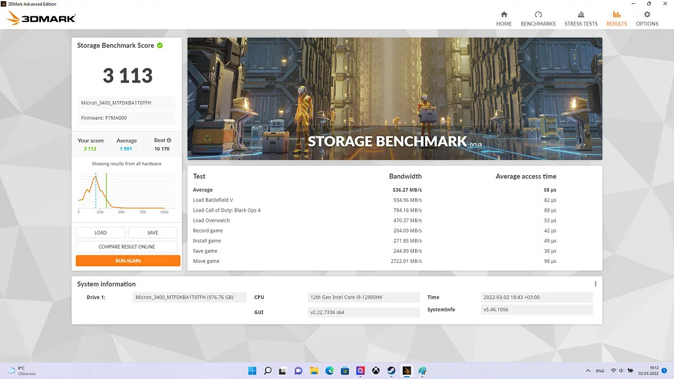Screen dimensions: 674x379
Task: Open the System information three-dot menu
Action: point(595,284)
